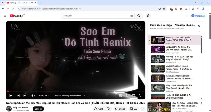Open options for Nhạc Trẻ Ballad recommendation
211x112 pixels.
tap(202, 103)
